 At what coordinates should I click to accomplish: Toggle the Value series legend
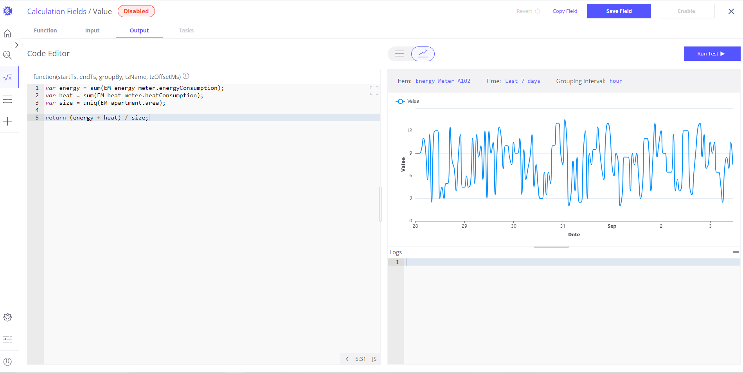[x=407, y=101]
